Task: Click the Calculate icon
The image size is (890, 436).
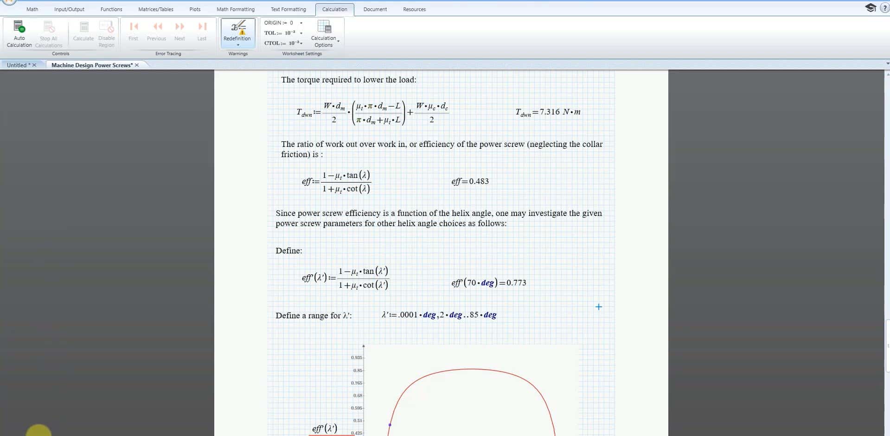Action: 83,32
